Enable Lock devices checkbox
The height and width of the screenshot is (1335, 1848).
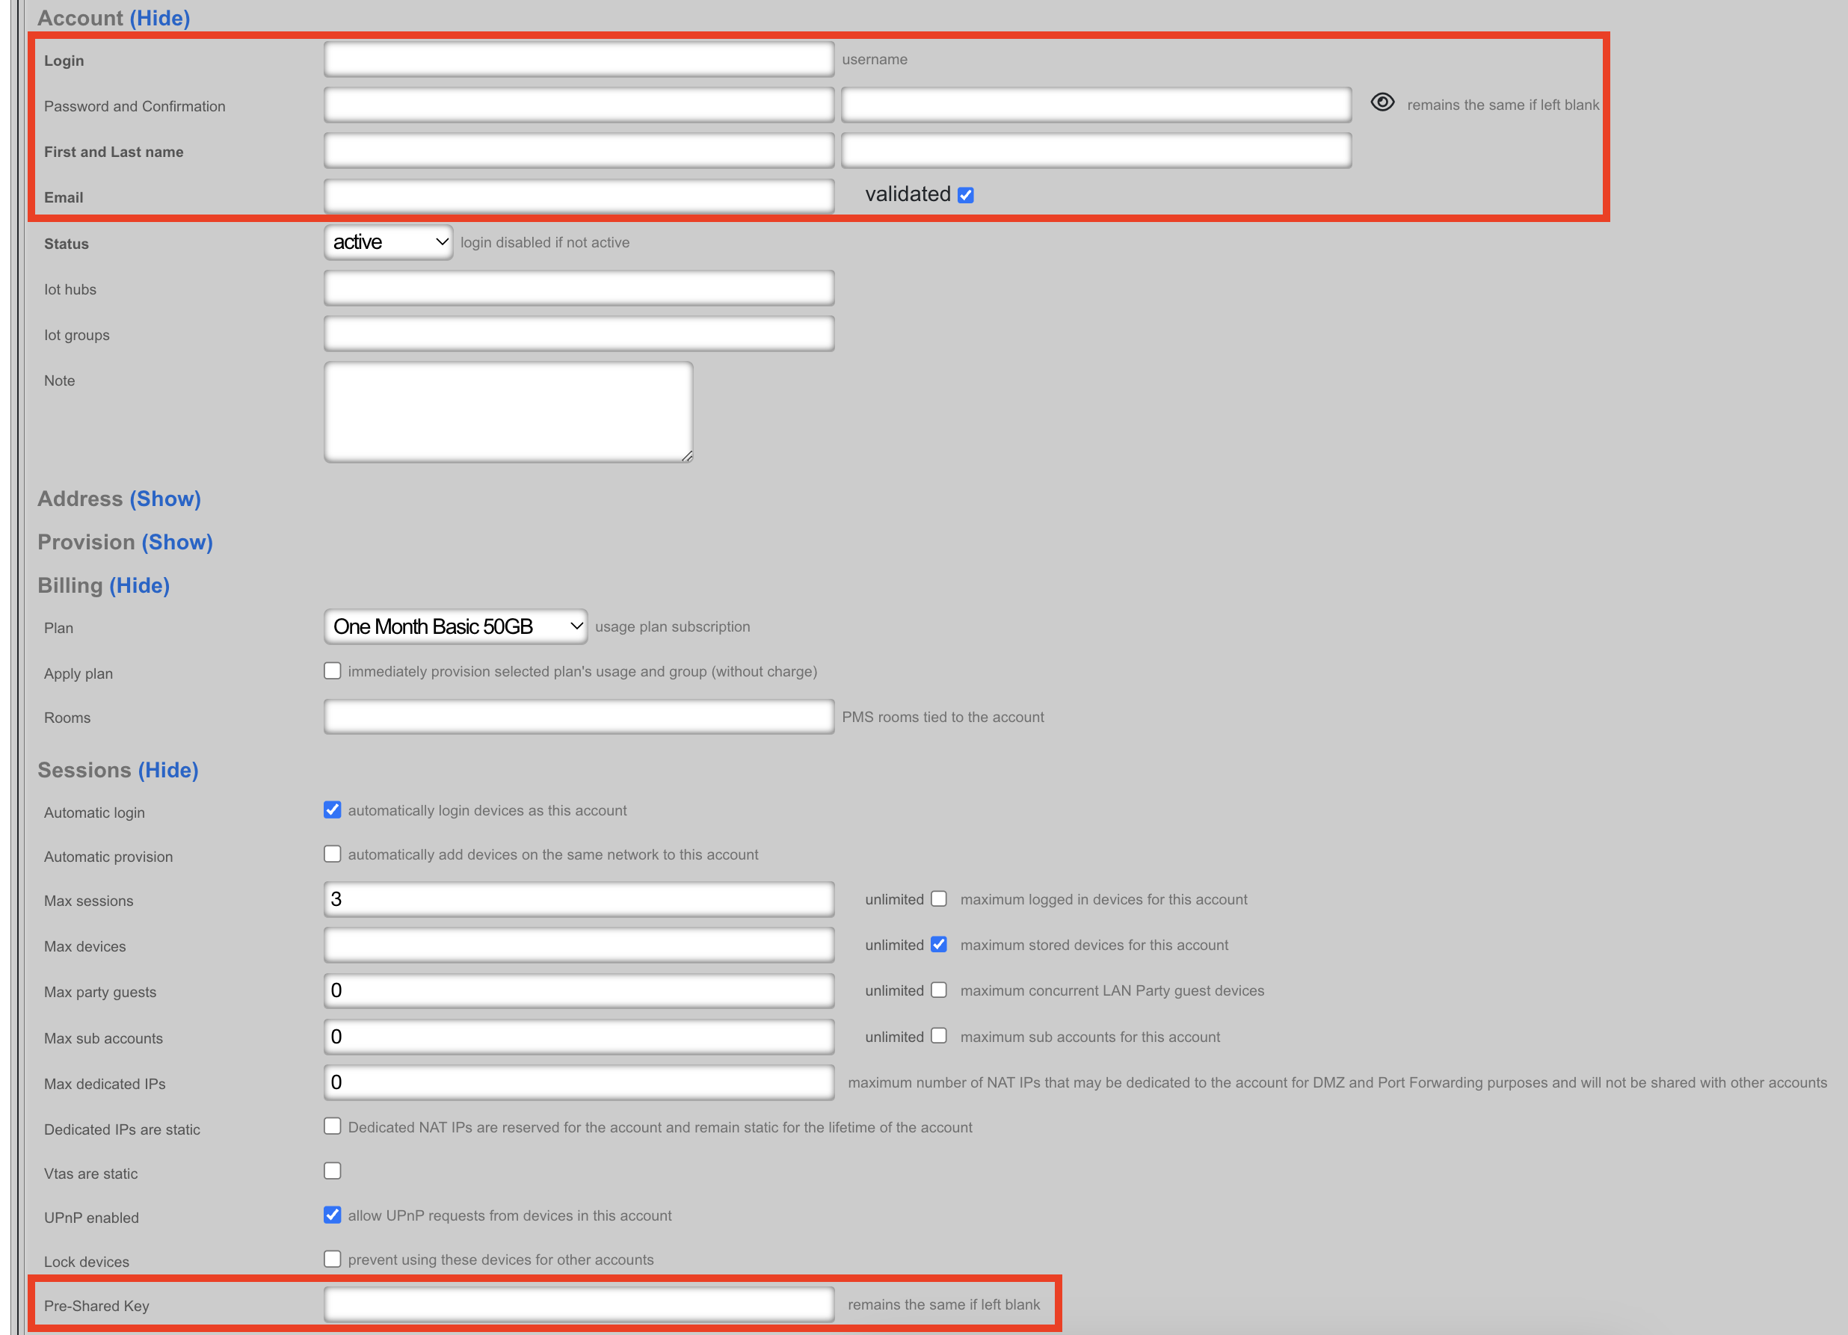(332, 1260)
